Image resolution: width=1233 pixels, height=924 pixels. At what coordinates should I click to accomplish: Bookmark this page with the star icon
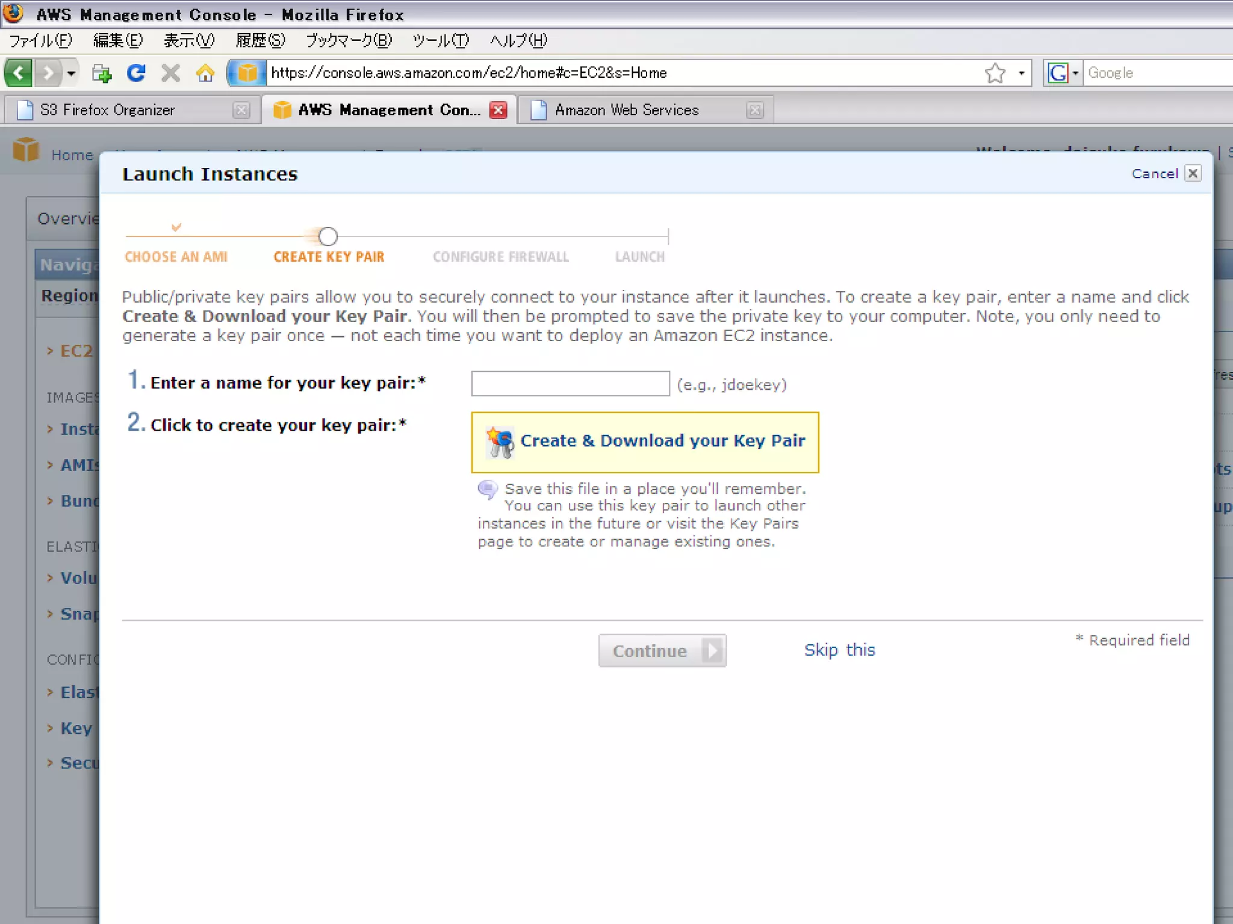pos(995,73)
